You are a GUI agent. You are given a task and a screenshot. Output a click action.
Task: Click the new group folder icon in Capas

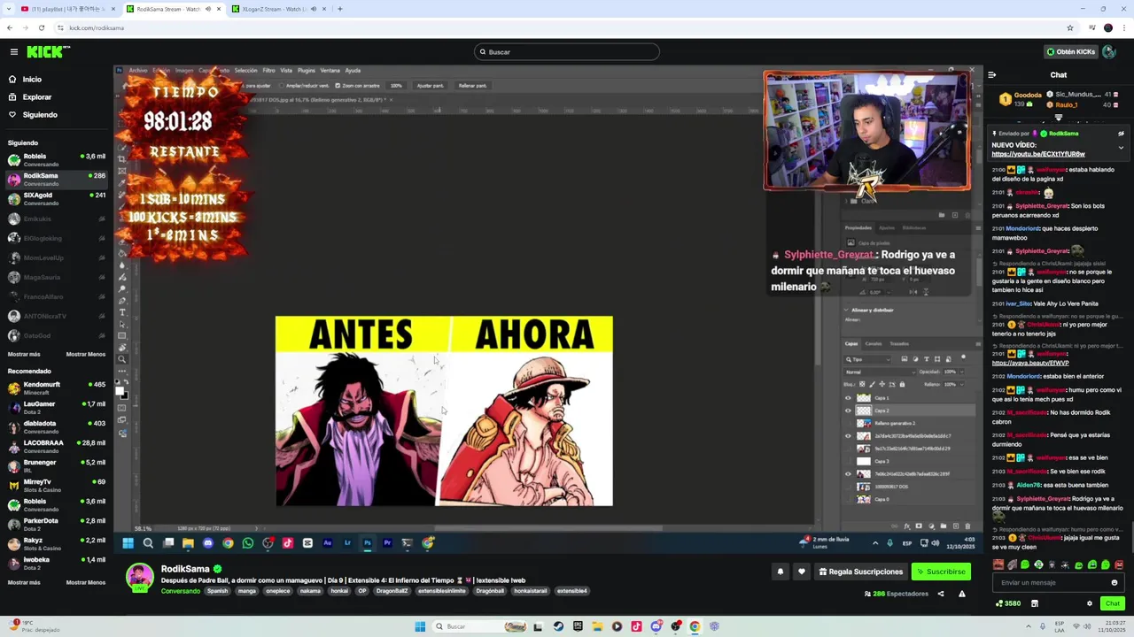pyautogui.click(x=943, y=526)
